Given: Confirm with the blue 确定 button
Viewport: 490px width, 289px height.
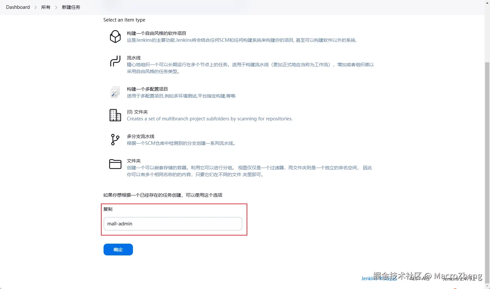Looking at the screenshot, I should pyautogui.click(x=118, y=250).
